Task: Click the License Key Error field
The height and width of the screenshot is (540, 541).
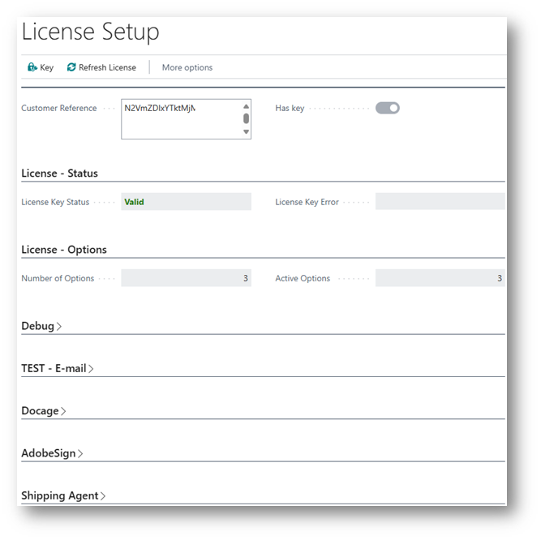Action: [x=440, y=202]
